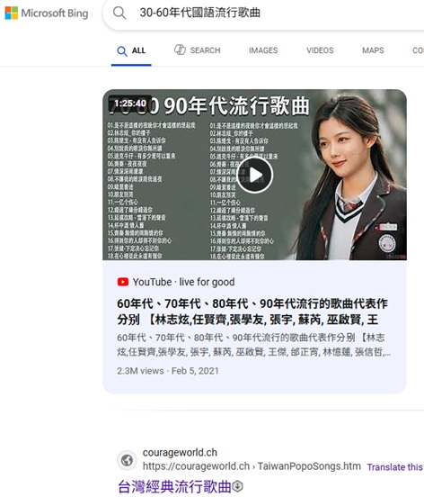Open the MAPS tab
This screenshot has width=424, height=497.
[373, 50]
